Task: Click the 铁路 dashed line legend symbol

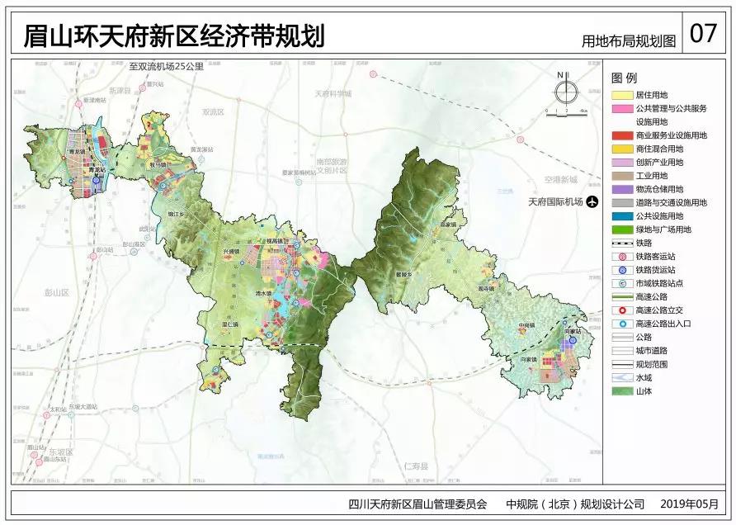Action: click(x=621, y=243)
